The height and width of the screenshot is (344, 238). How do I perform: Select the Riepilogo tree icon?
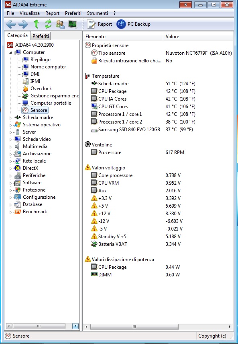pyautogui.click(x=26, y=60)
